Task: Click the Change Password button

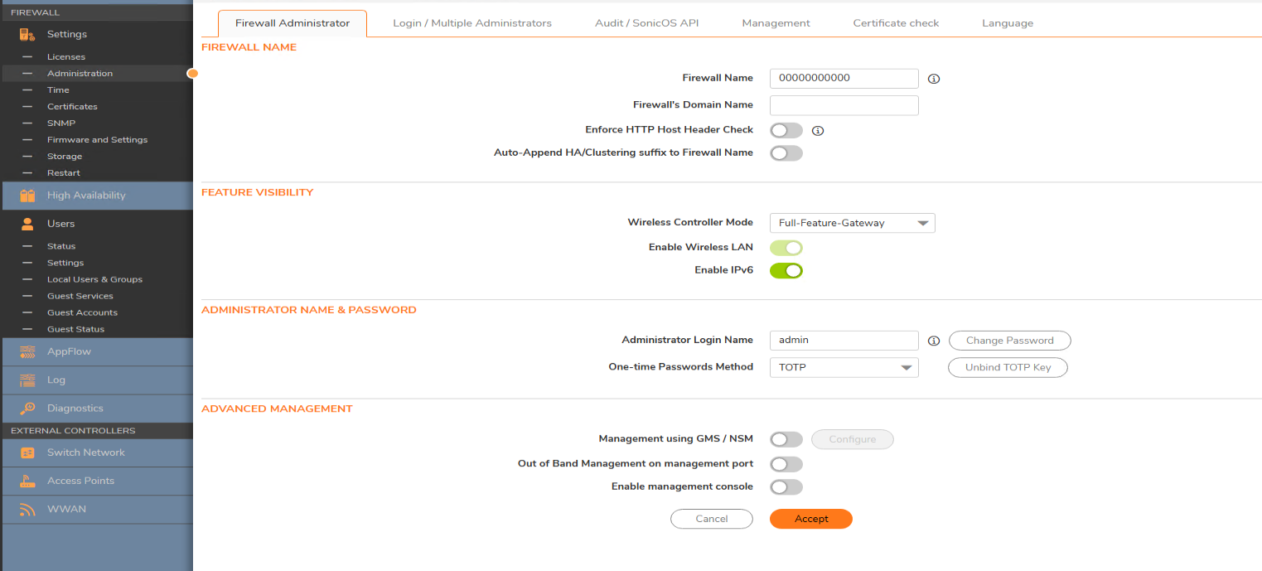Action: click(x=1009, y=341)
